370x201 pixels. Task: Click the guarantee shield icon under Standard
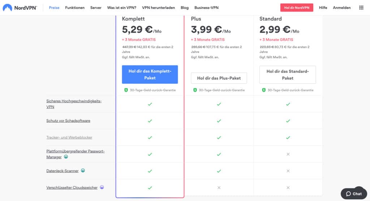pyautogui.click(x=264, y=90)
